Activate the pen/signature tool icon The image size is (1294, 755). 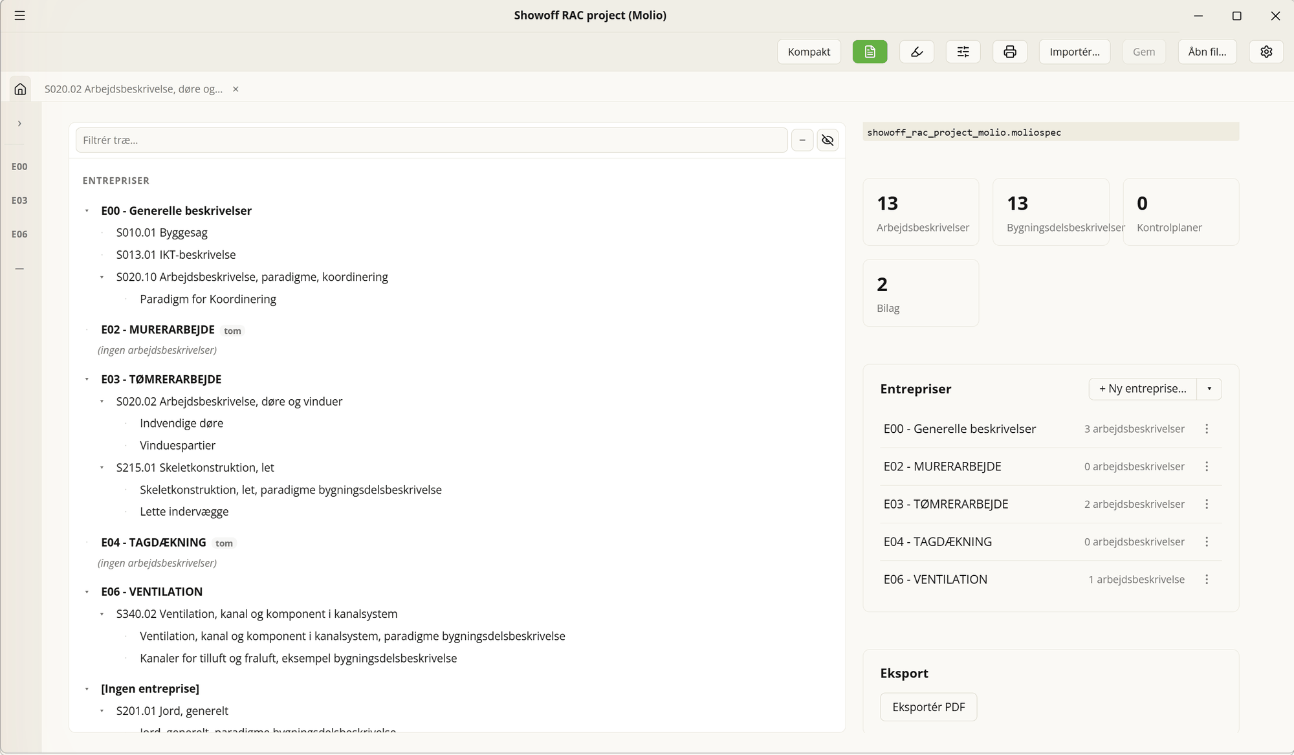[x=917, y=52]
